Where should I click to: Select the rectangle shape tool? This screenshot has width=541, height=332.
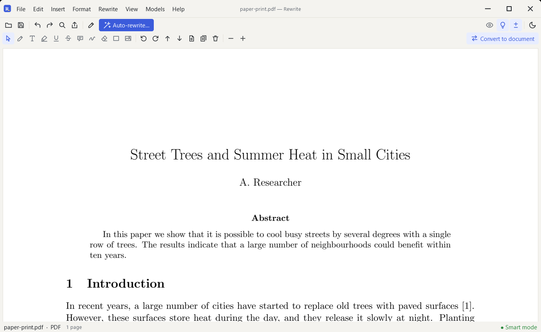[x=116, y=39]
